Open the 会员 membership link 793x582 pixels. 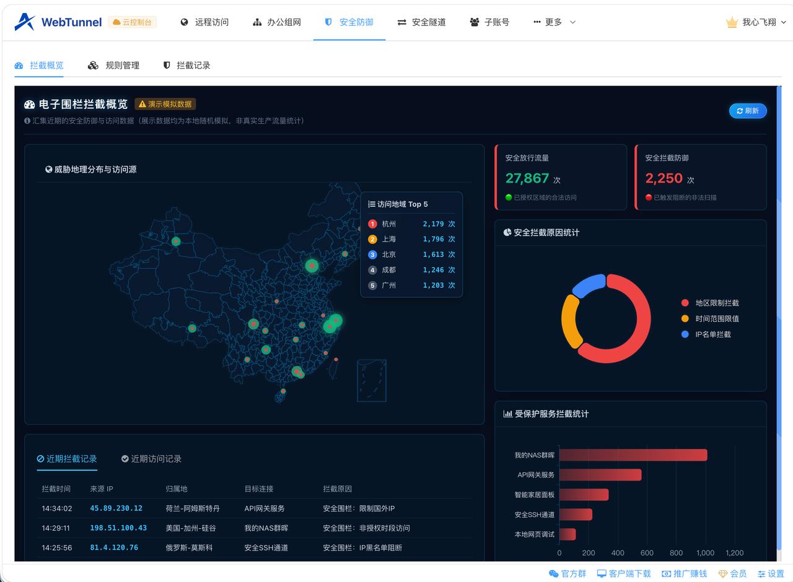click(732, 574)
